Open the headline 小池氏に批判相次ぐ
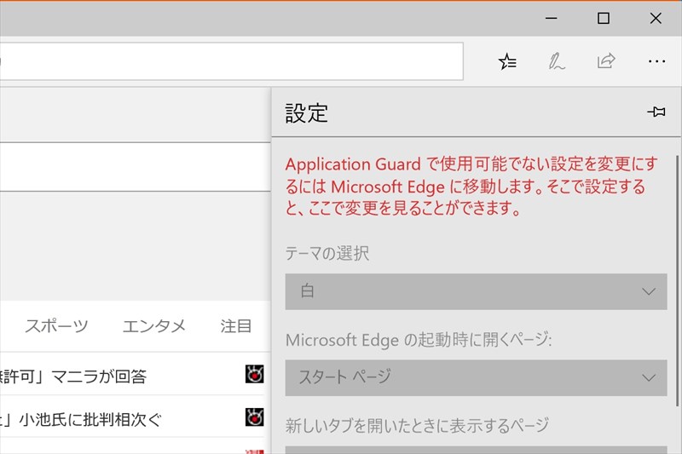The height and width of the screenshot is (454, 682). pyautogui.click(x=80, y=419)
